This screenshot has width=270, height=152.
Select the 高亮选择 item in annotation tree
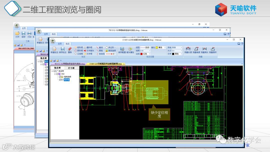point(67,77)
